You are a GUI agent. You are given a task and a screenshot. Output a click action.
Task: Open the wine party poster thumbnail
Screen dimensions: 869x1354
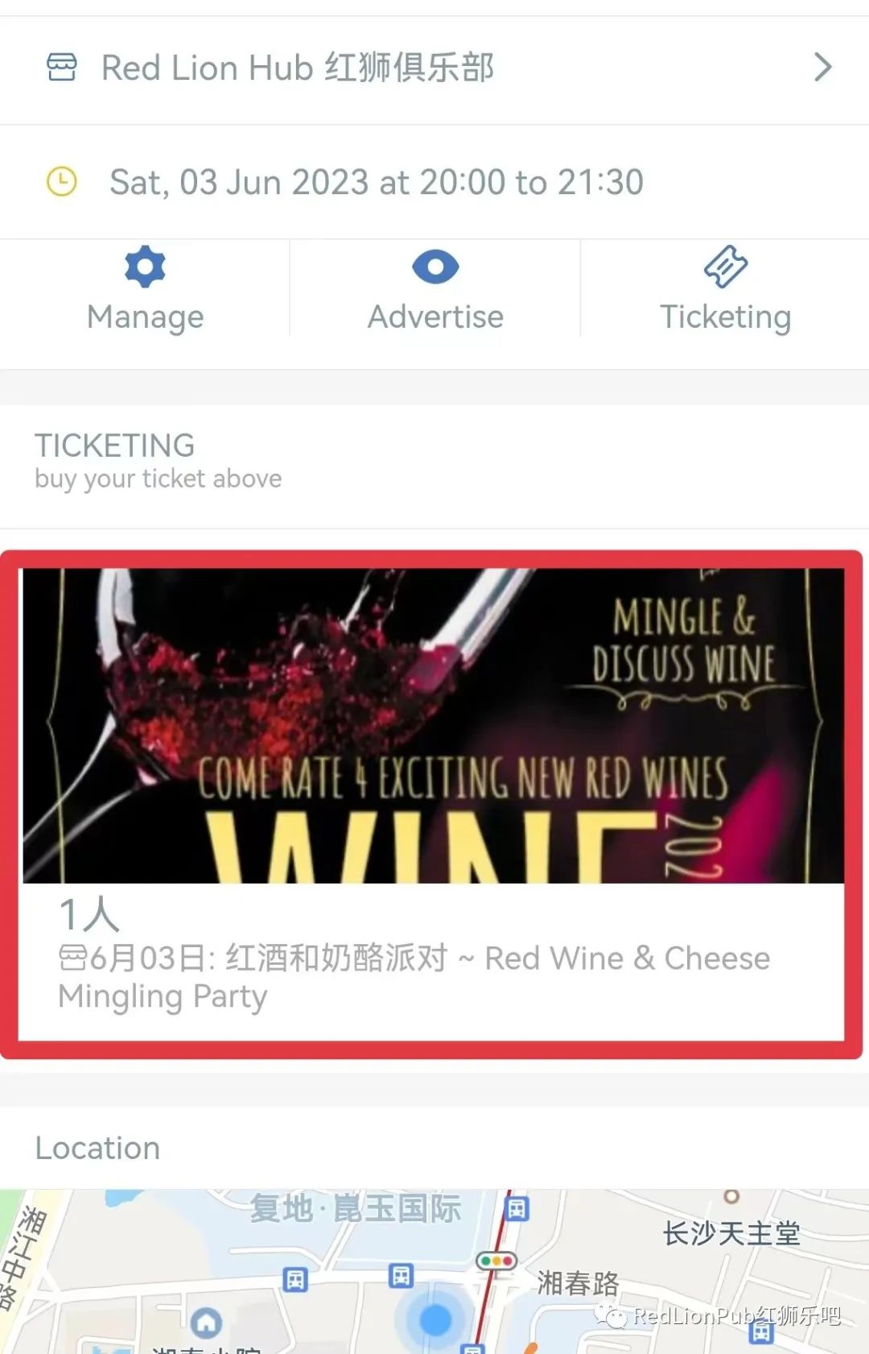(x=434, y=726)
